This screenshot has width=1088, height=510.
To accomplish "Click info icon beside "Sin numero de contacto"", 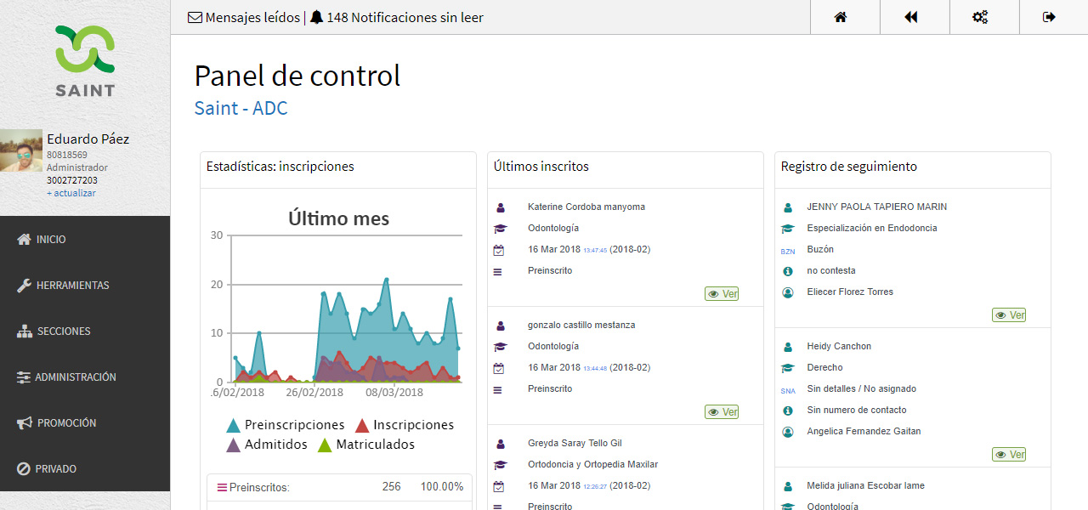I will [787, 411].
